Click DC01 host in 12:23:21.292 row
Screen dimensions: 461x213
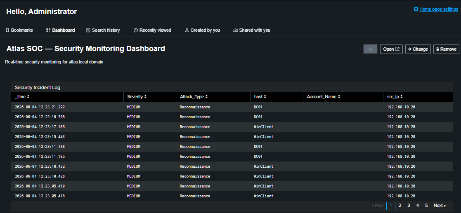(258, 107)
